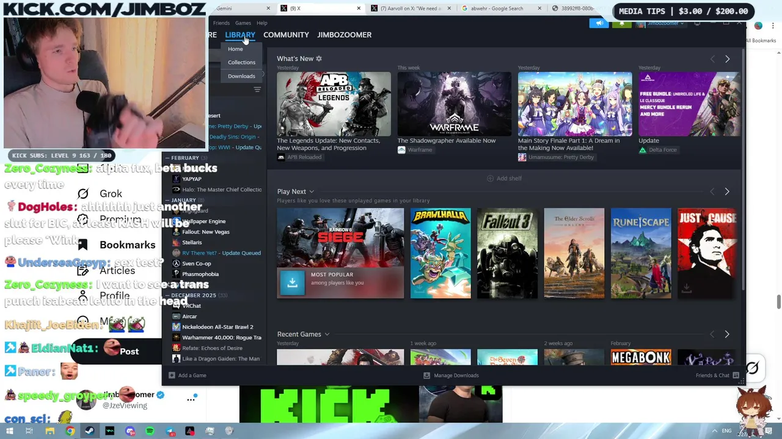Open the Help menu in Steam
Screen dimensions: 782x439
261,23
